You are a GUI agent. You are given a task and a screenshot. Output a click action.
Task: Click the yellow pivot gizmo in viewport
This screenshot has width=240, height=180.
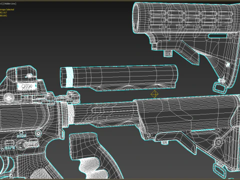point(154,94)
